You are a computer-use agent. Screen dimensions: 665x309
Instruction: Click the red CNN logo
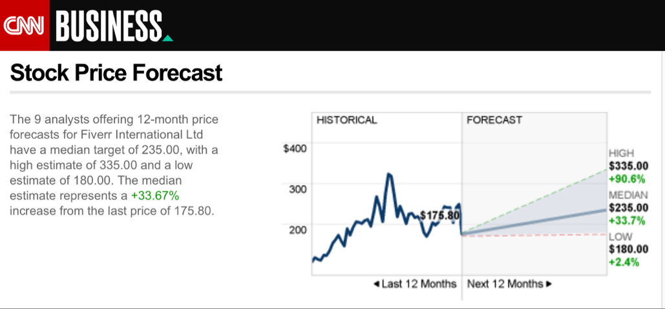click(23, 25)
